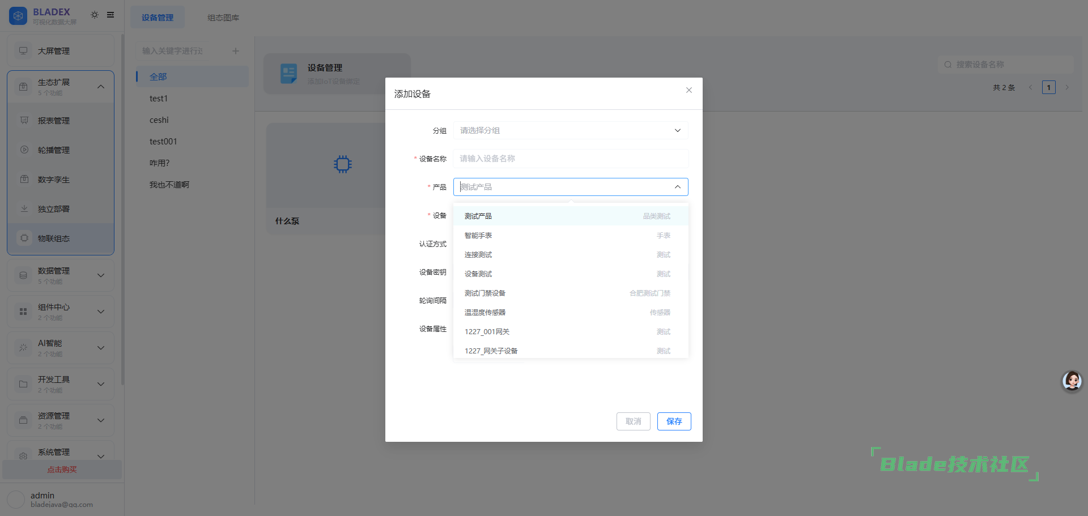Click the 保存 button

pyautogui.click(x=674, y=421)
